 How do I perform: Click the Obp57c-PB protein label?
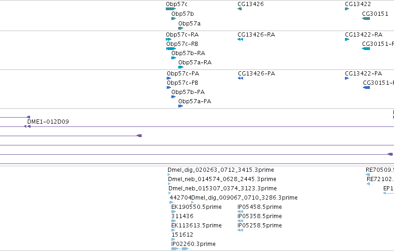(182, 82)
